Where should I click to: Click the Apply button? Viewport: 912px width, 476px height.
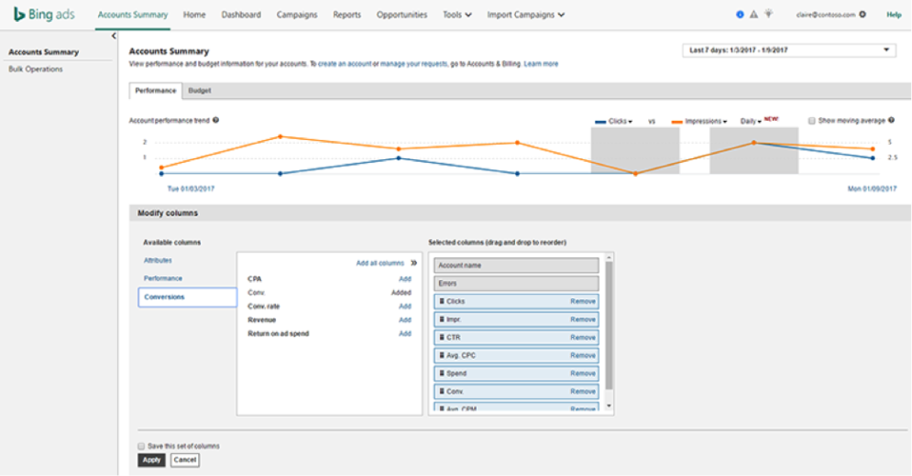pos(151,460)
